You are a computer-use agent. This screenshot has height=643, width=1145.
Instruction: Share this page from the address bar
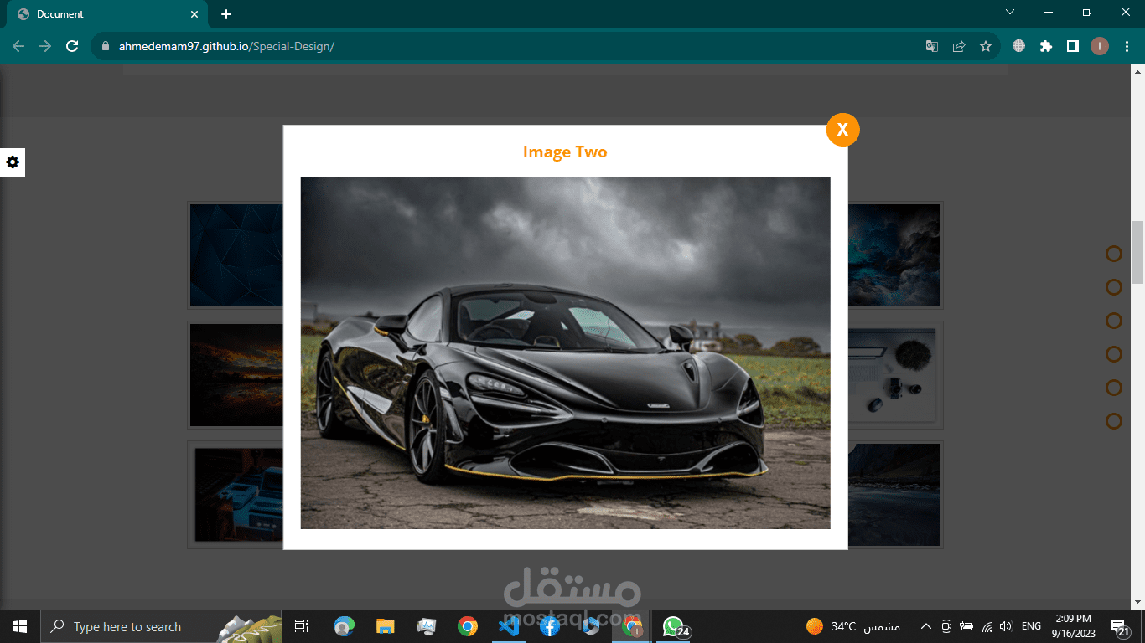tap(959, 46)
